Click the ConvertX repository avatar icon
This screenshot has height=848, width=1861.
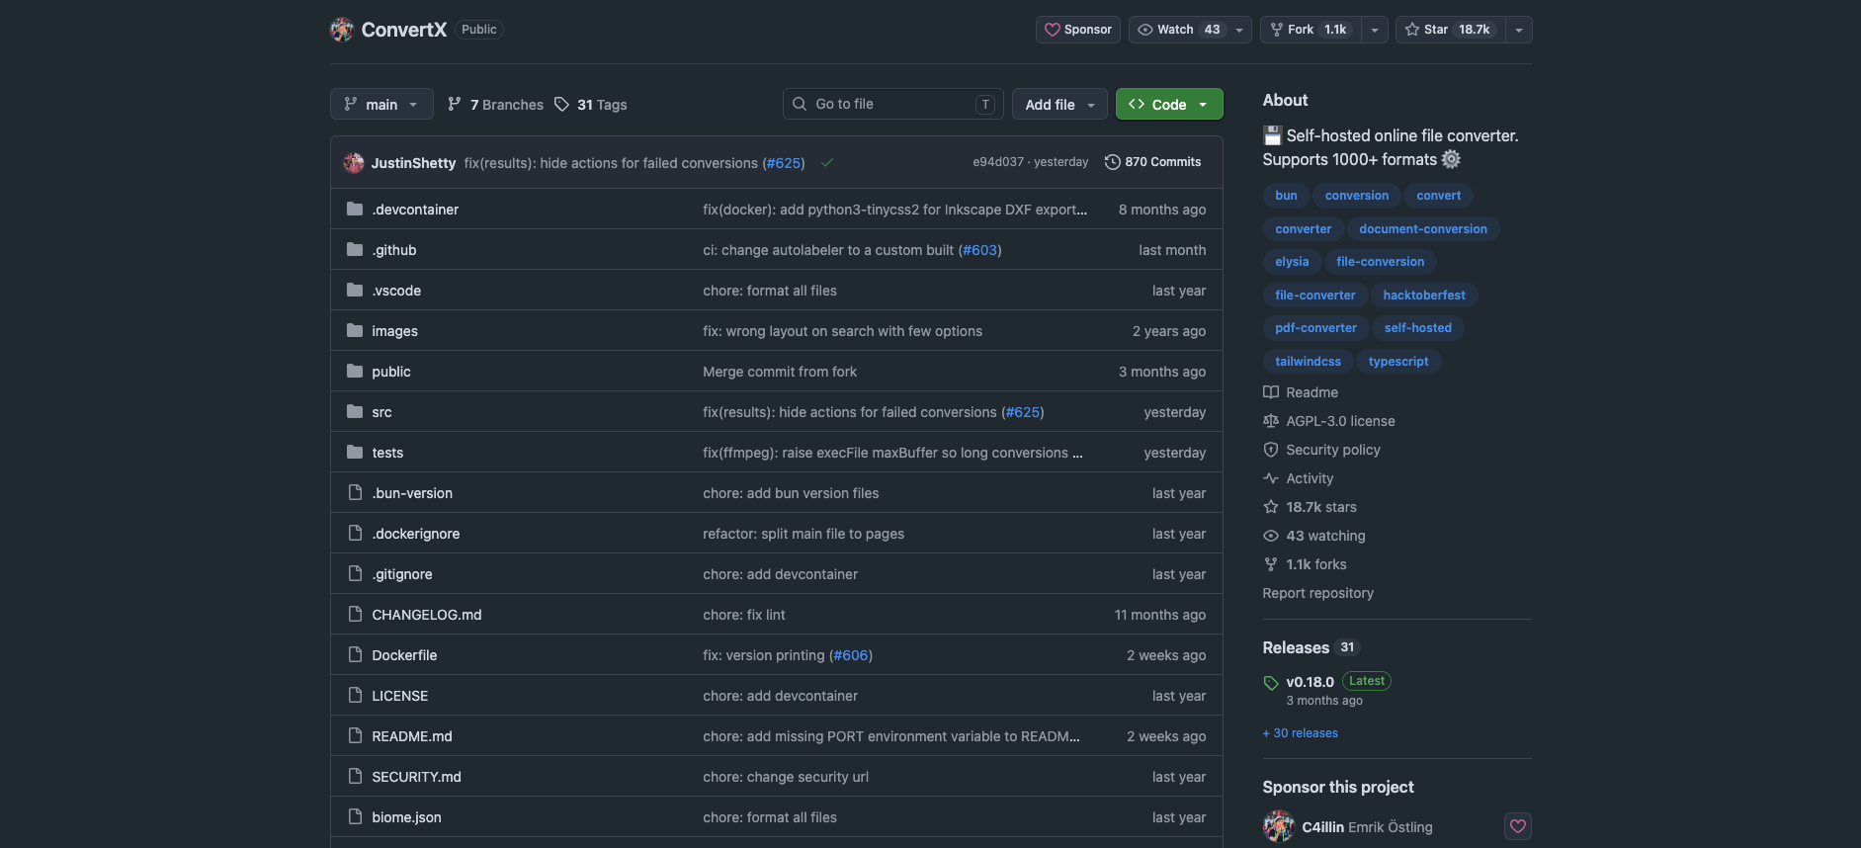point(342,30)
